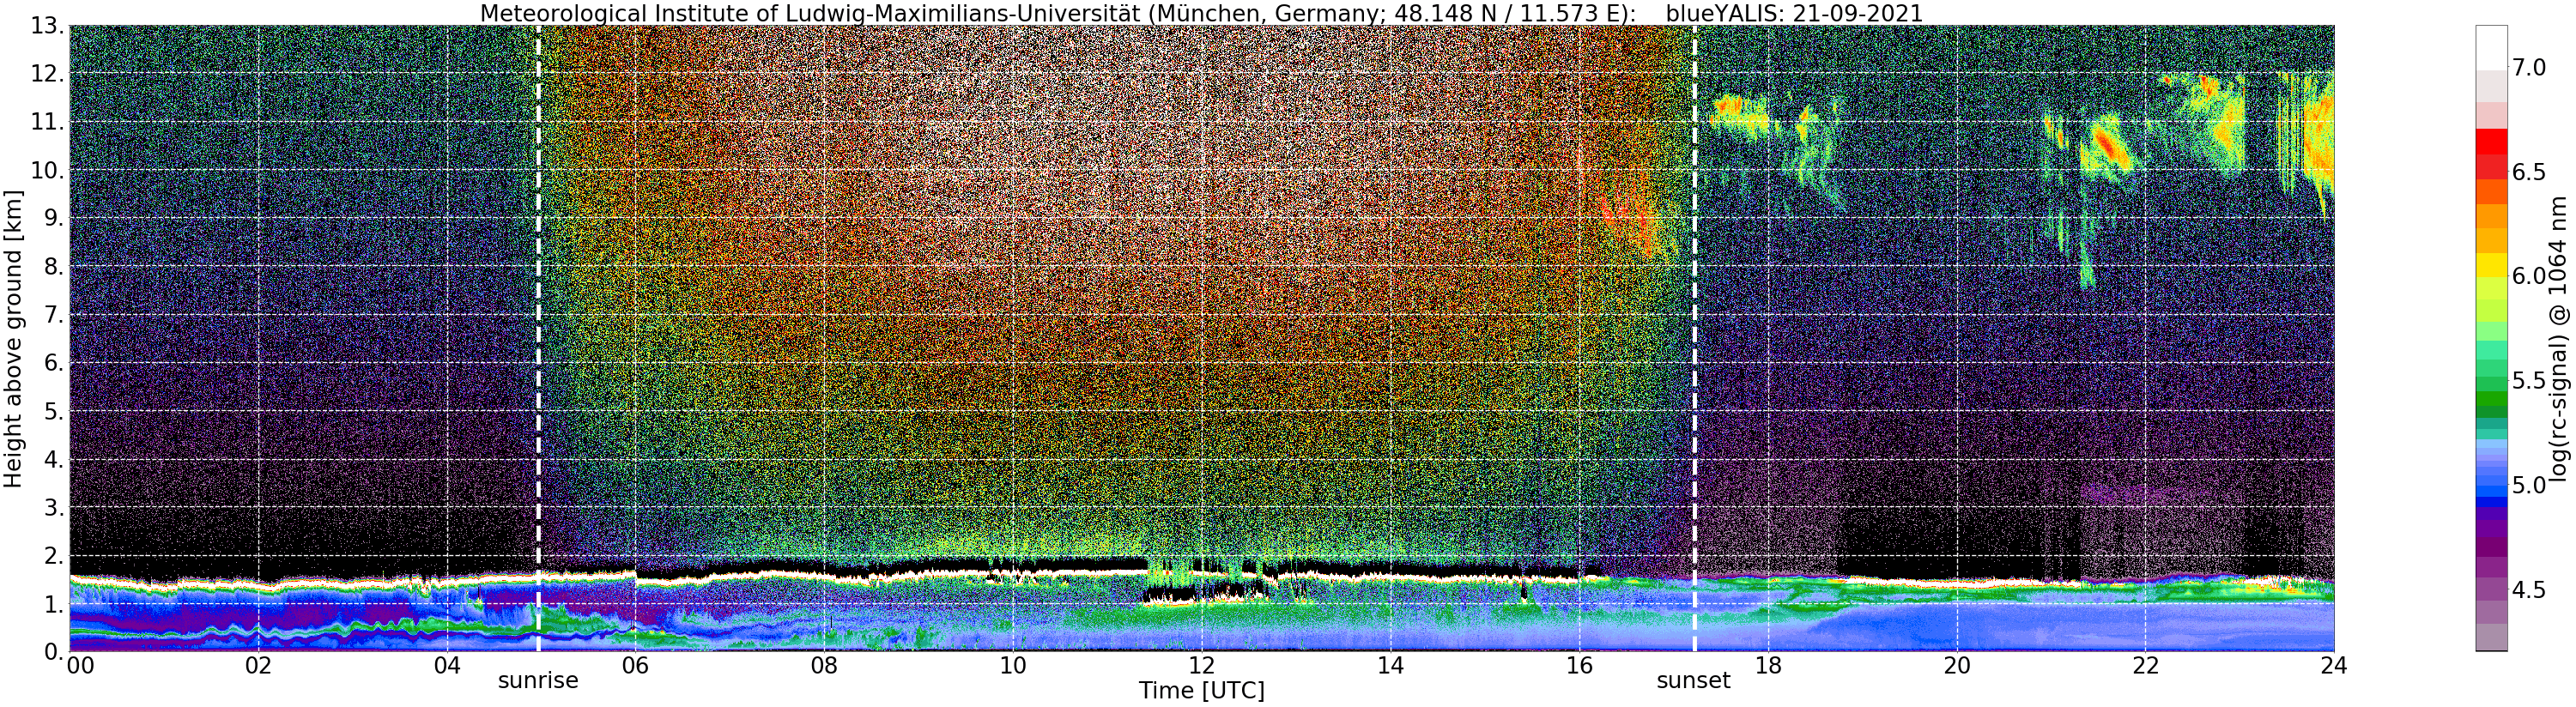Click the 5. height tick label
2576x707 pixels.
(54, 411)
